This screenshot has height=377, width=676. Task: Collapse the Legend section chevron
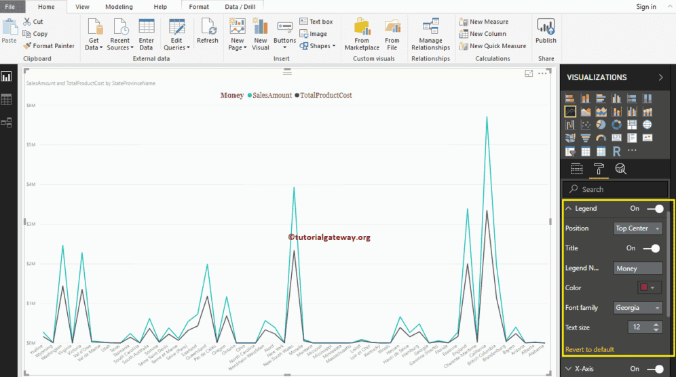(x=569, y=209)
